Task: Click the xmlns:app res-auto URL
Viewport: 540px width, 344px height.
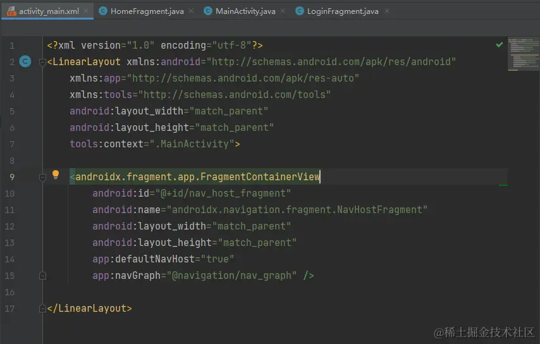Action: (x=243, y=78)
